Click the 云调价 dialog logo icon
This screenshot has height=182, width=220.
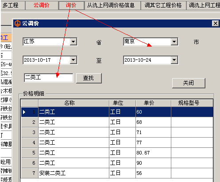click(17, 24)
